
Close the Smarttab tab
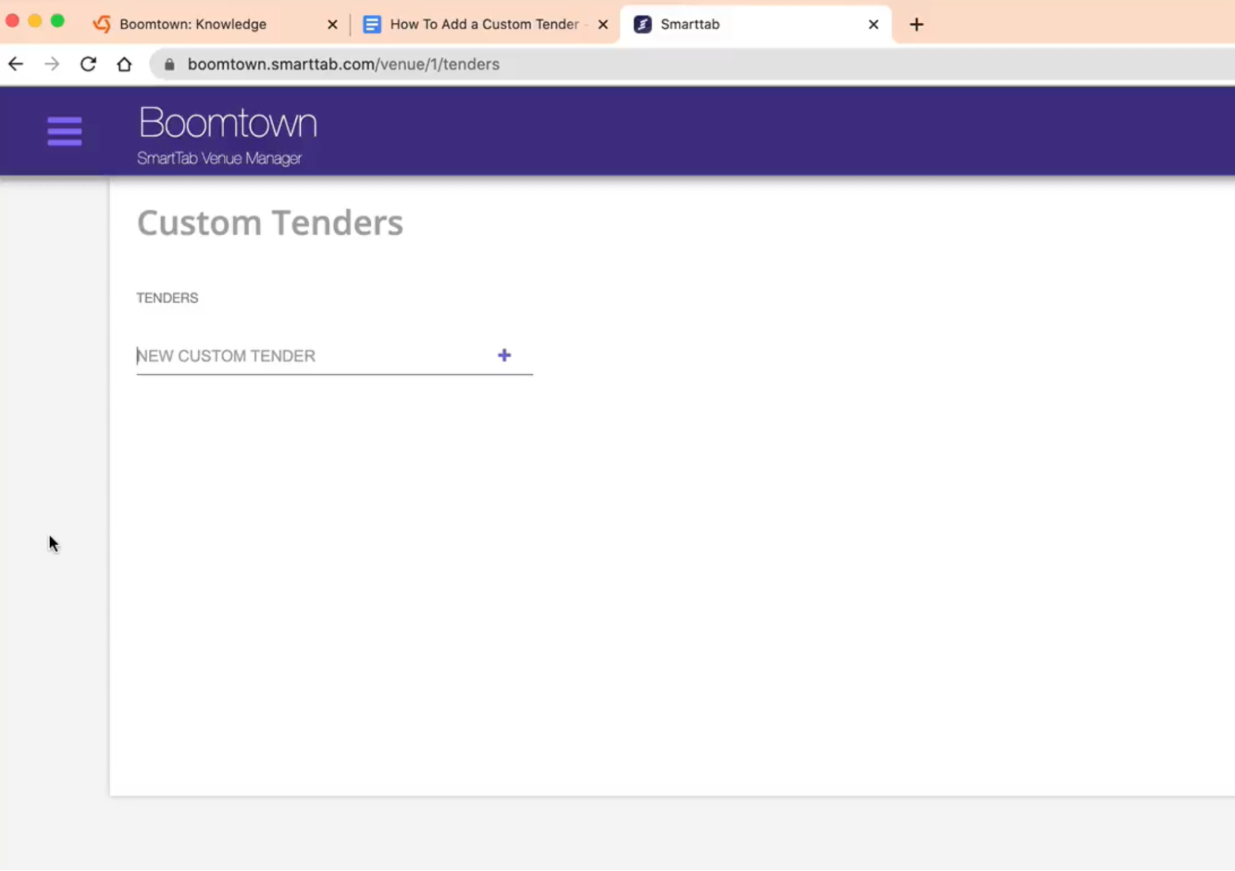pyautogui.click(x=873, y=24)
